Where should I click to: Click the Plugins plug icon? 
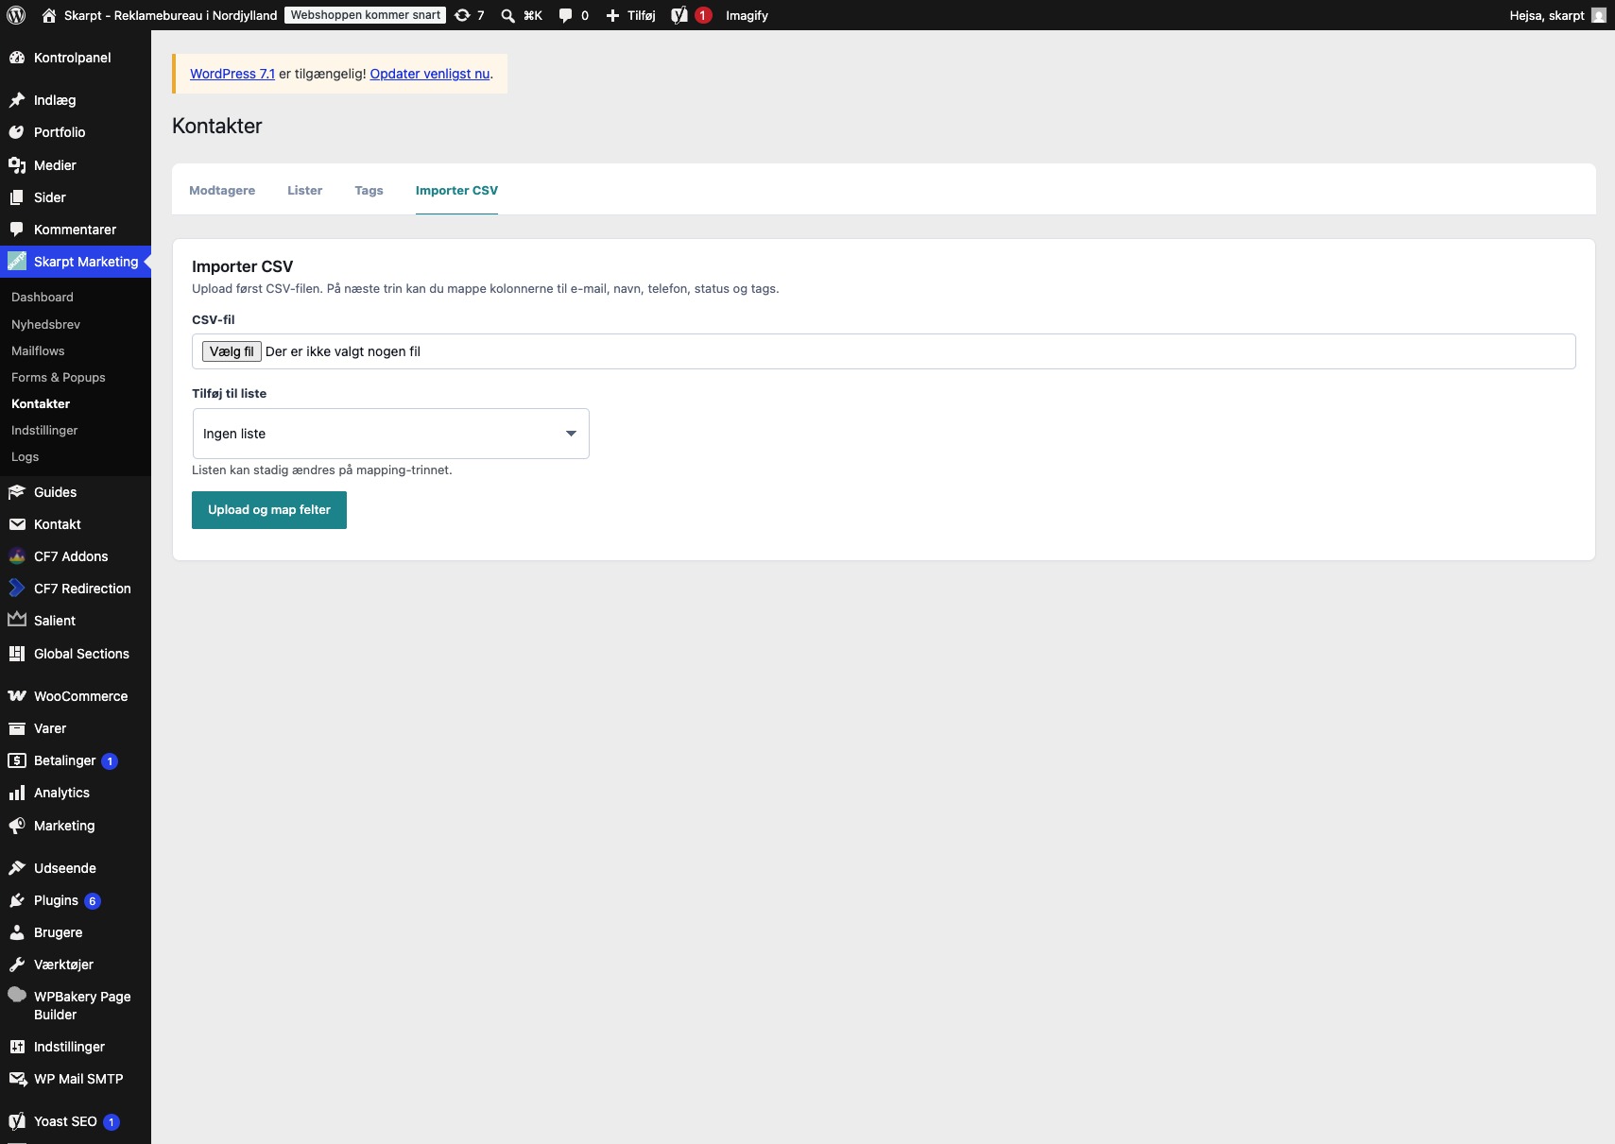tap(17, 900)
